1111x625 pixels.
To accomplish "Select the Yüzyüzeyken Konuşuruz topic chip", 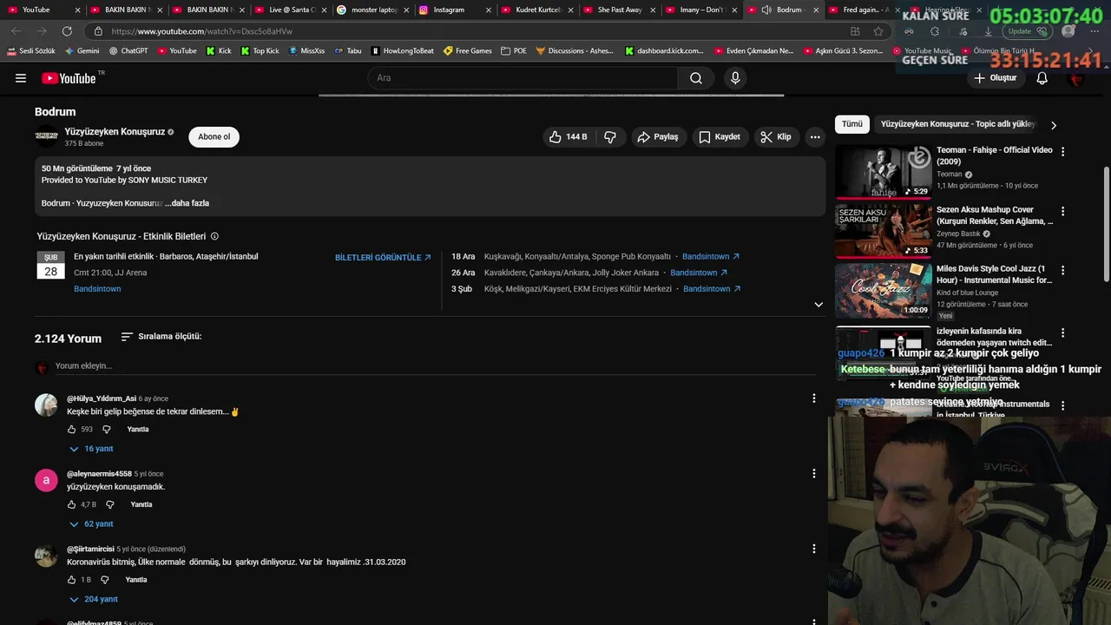I will (x=957, y=124).
